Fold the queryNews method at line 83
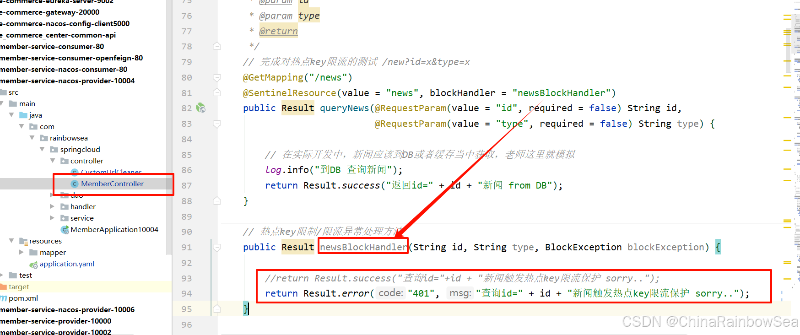The width and height of the screenshot is (800, 335). [x=217, y=124]
